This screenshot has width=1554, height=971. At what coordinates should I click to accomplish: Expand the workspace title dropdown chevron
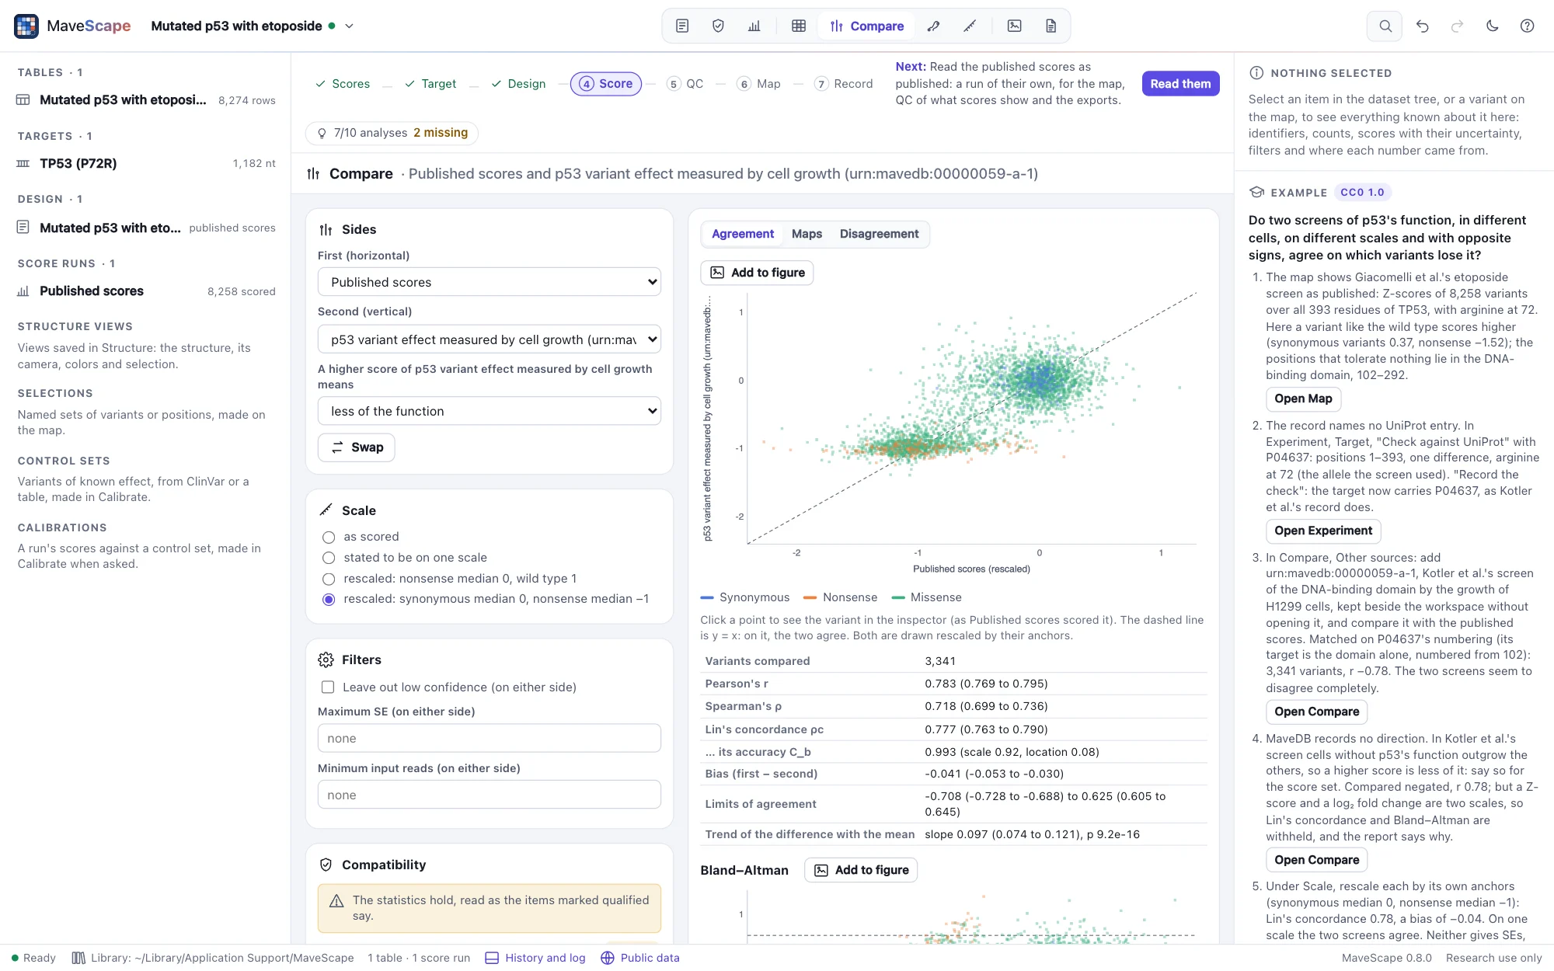tap(350, 26)
